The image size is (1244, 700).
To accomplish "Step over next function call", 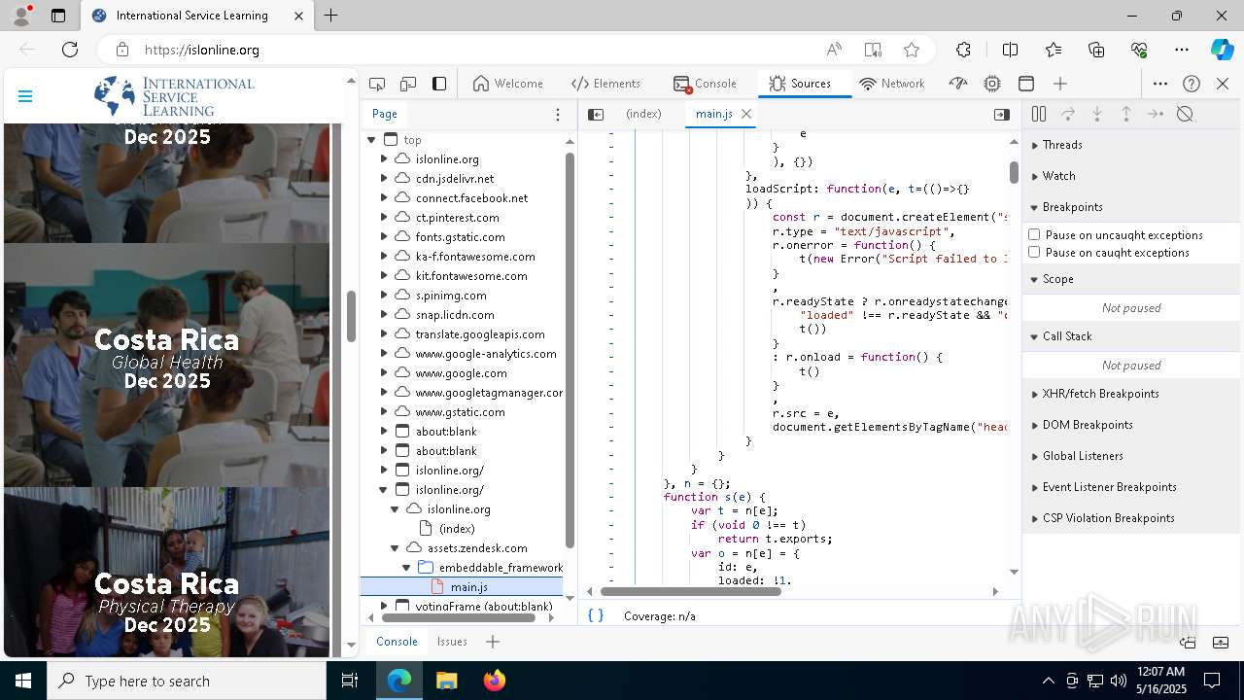I will click(x=1068, y=114).
